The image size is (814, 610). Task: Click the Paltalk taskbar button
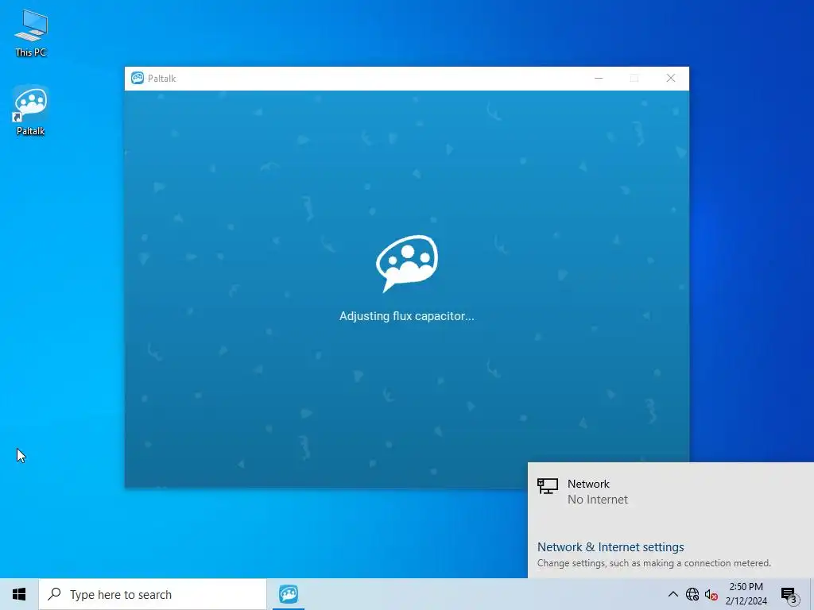tap(289, 594)
